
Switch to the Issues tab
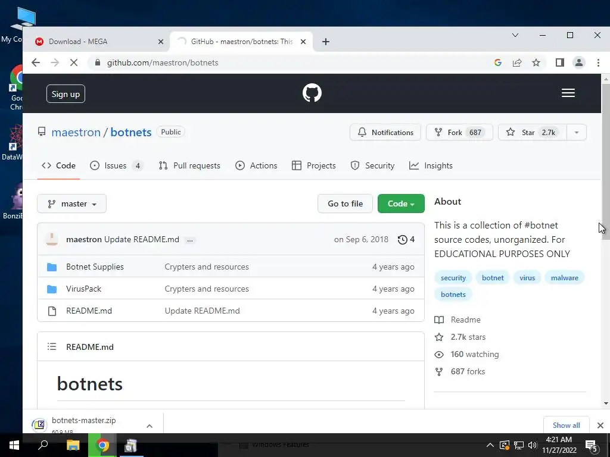116,165
